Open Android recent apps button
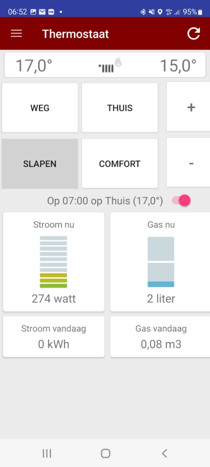 click(47, 454)
